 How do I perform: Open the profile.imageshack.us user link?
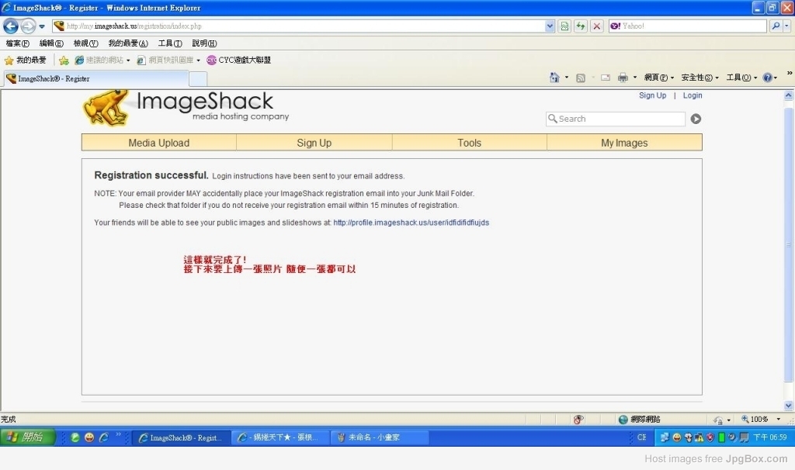tap(411, 223)
